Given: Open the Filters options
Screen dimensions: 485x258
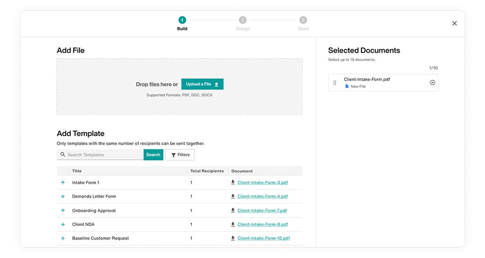Looking at the screenshot, I should [x=180, y=155].
